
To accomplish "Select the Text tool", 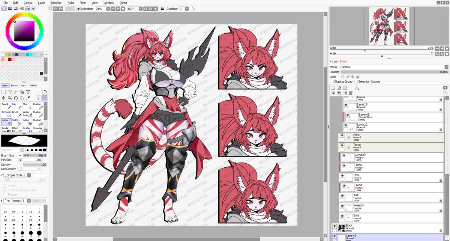I will click(x=28, y=92).
